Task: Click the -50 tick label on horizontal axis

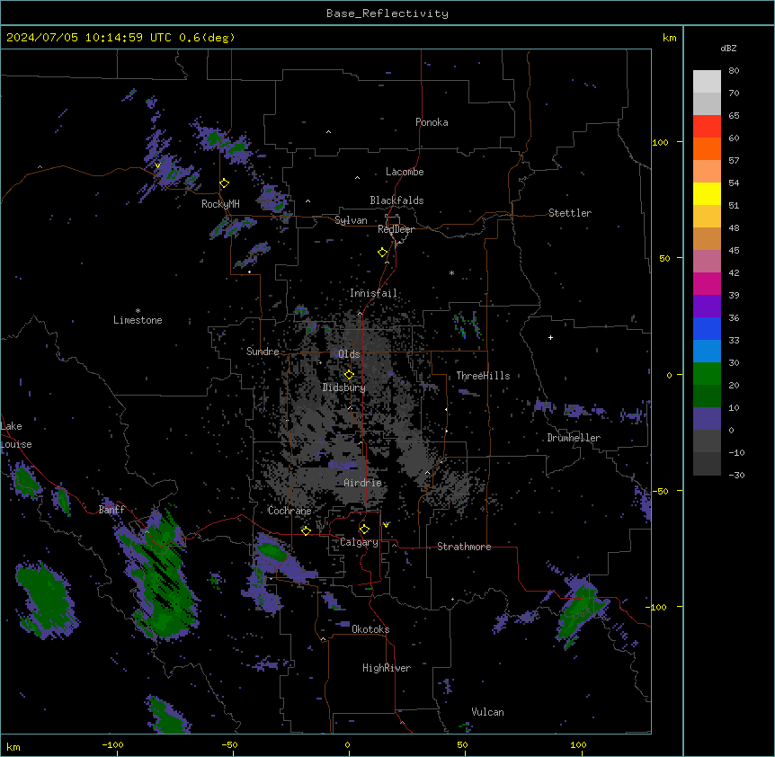Action: click(x=229, y=745)
